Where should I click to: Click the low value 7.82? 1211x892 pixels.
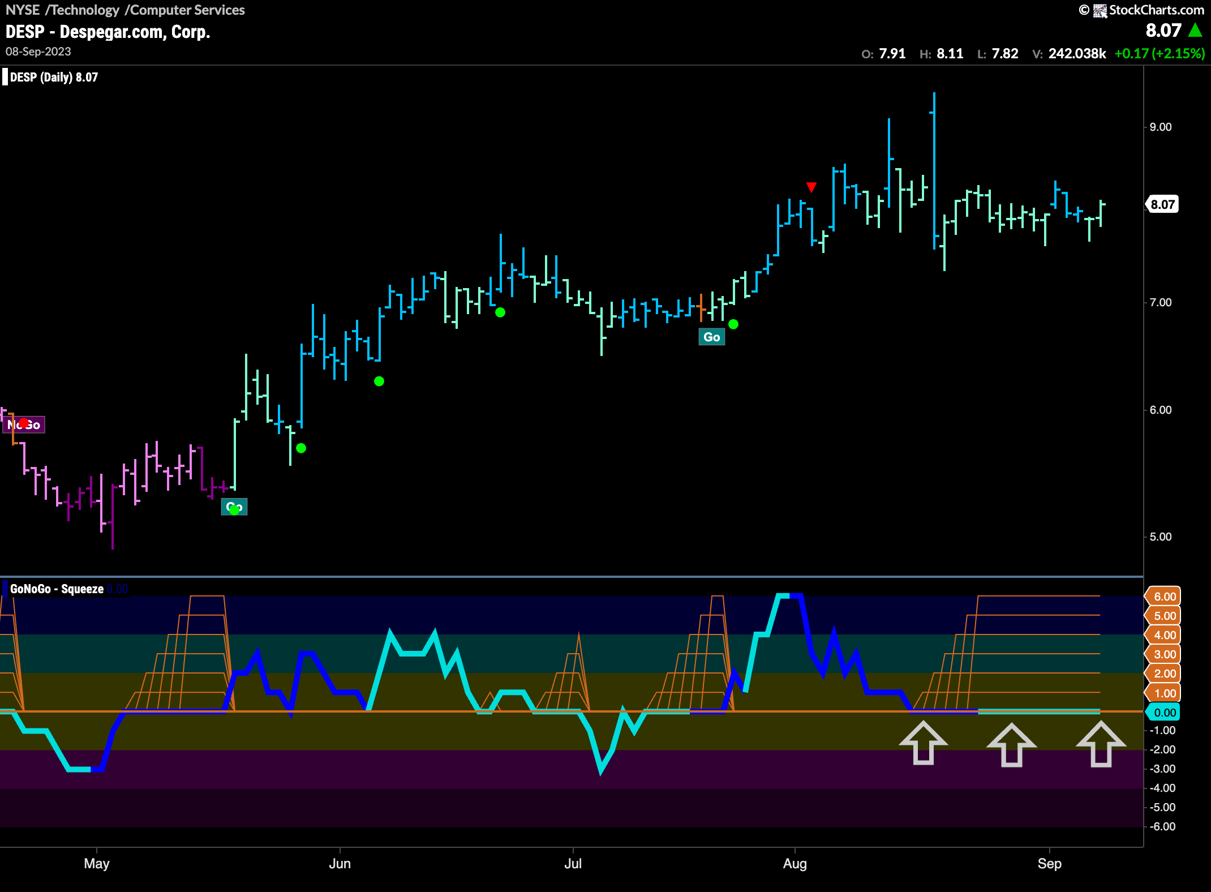tap(1005, 53)
